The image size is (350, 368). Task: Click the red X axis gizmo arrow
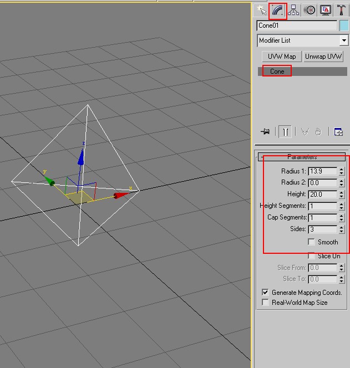tap(121, 195)
